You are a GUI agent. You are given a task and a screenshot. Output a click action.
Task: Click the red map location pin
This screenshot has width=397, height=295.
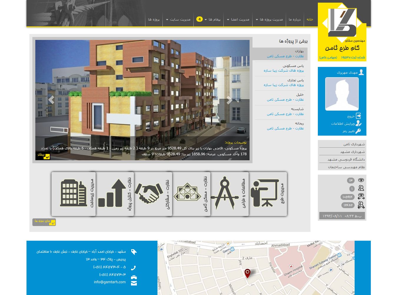pos(247,273)
